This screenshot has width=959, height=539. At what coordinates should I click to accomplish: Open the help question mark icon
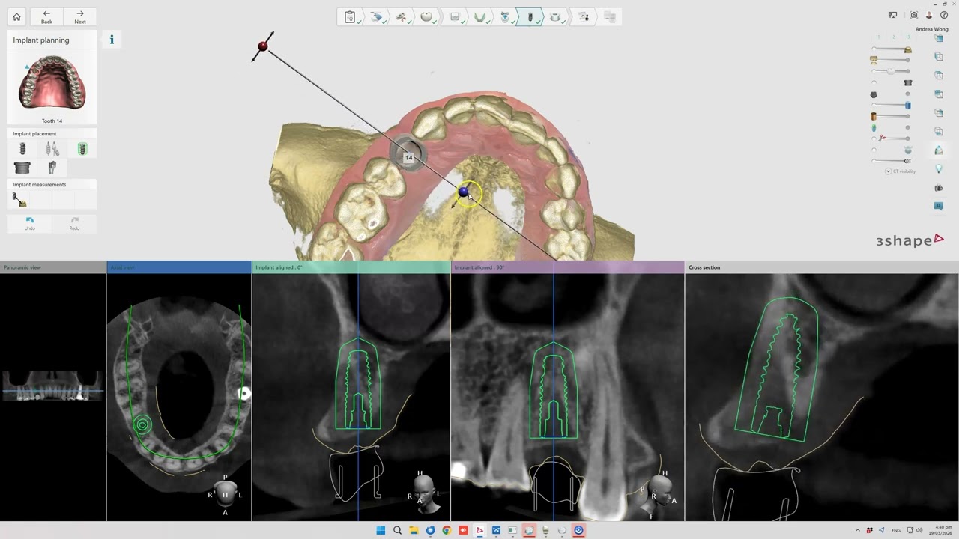944,15
